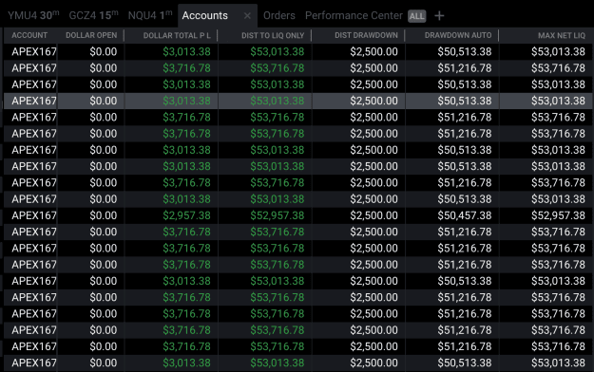Close the Accounts tab with the X
Screen dimensions: 594x372
[x=247, y=16]
